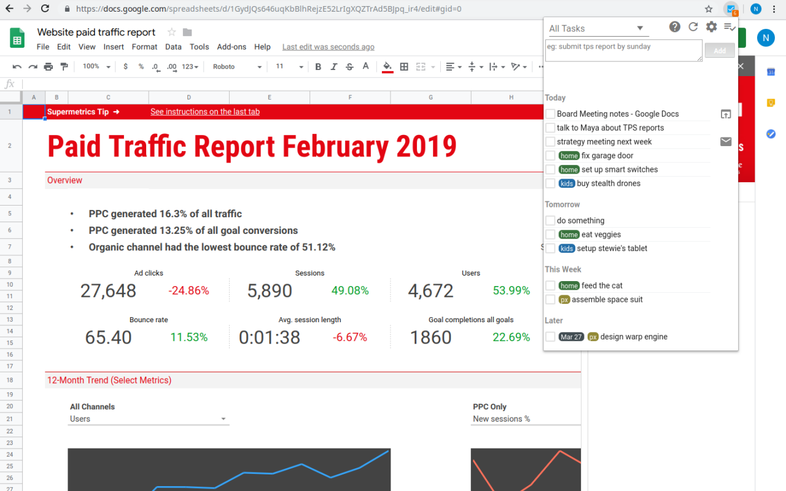
Task: Tick 'design warp engine' checkbox
Action: 550,337
